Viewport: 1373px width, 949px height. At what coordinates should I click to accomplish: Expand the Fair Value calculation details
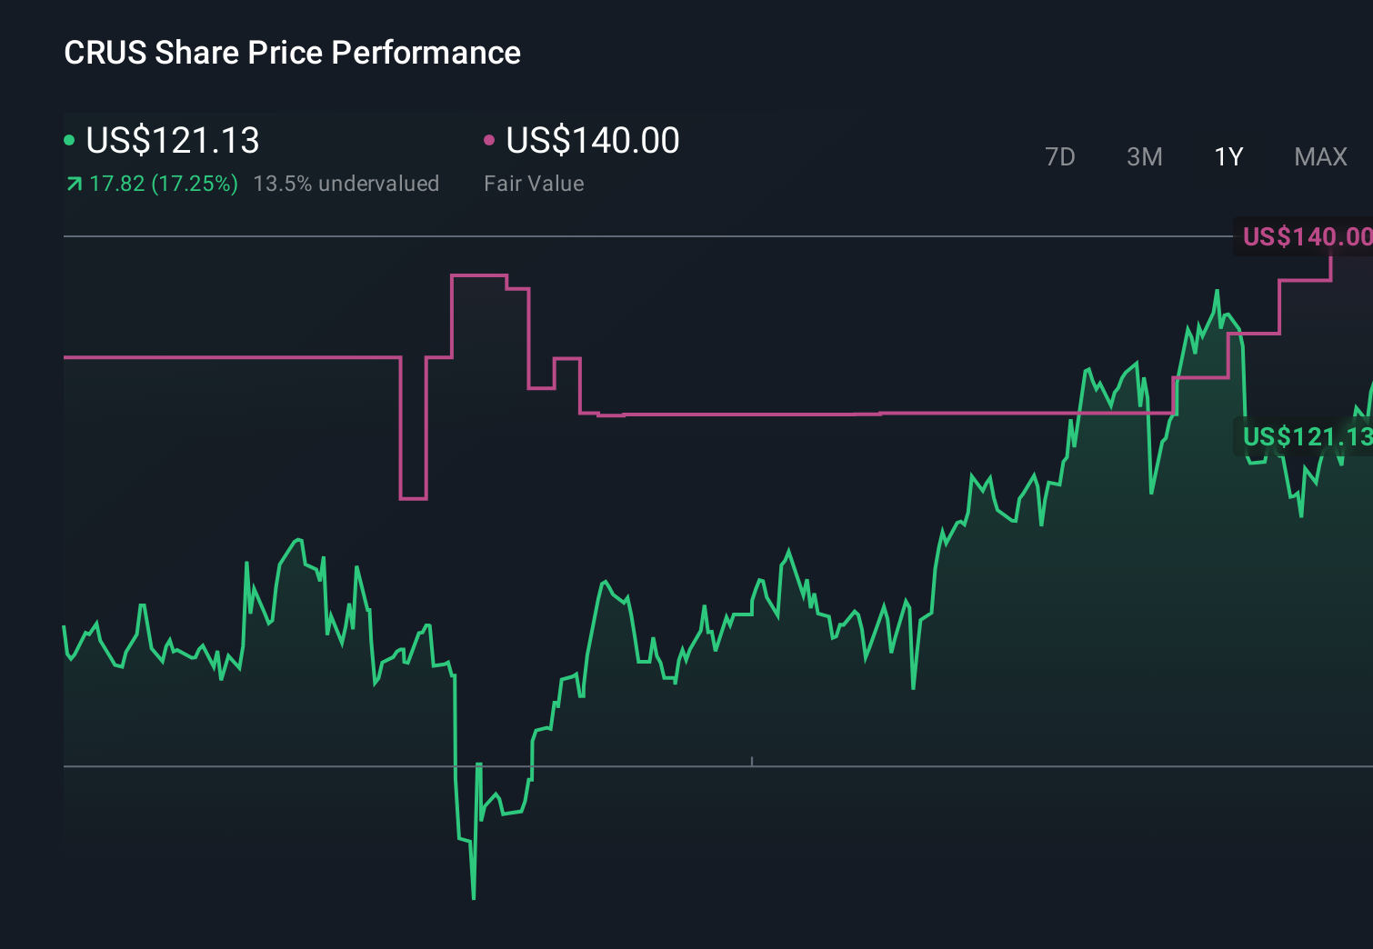[535, 183]
